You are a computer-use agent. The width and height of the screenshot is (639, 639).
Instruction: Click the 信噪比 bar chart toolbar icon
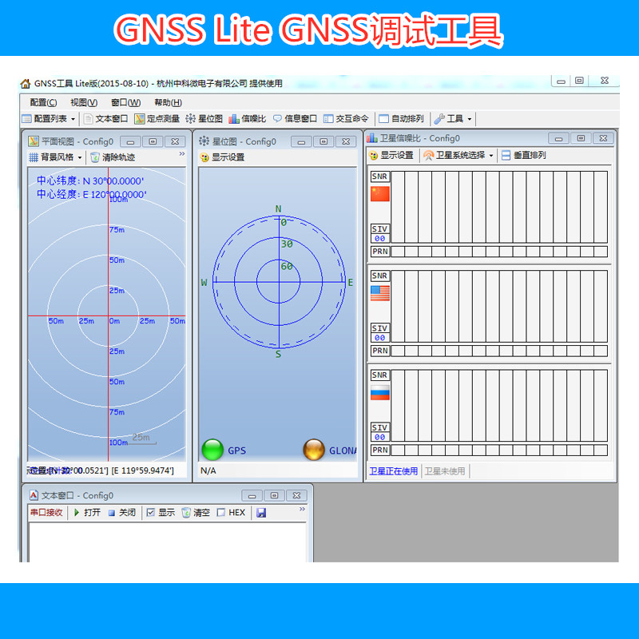tap(234, 118)
